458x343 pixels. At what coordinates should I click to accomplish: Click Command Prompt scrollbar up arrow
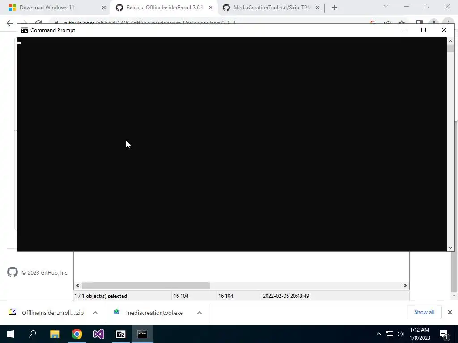(450, 41)
